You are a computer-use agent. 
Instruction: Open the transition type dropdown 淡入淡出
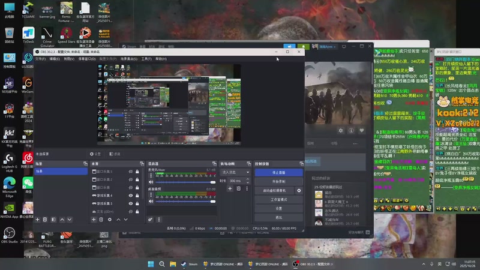[x=235, y=172]
